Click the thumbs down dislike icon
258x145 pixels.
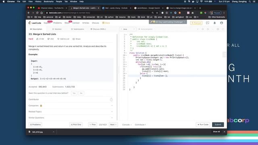48,39
